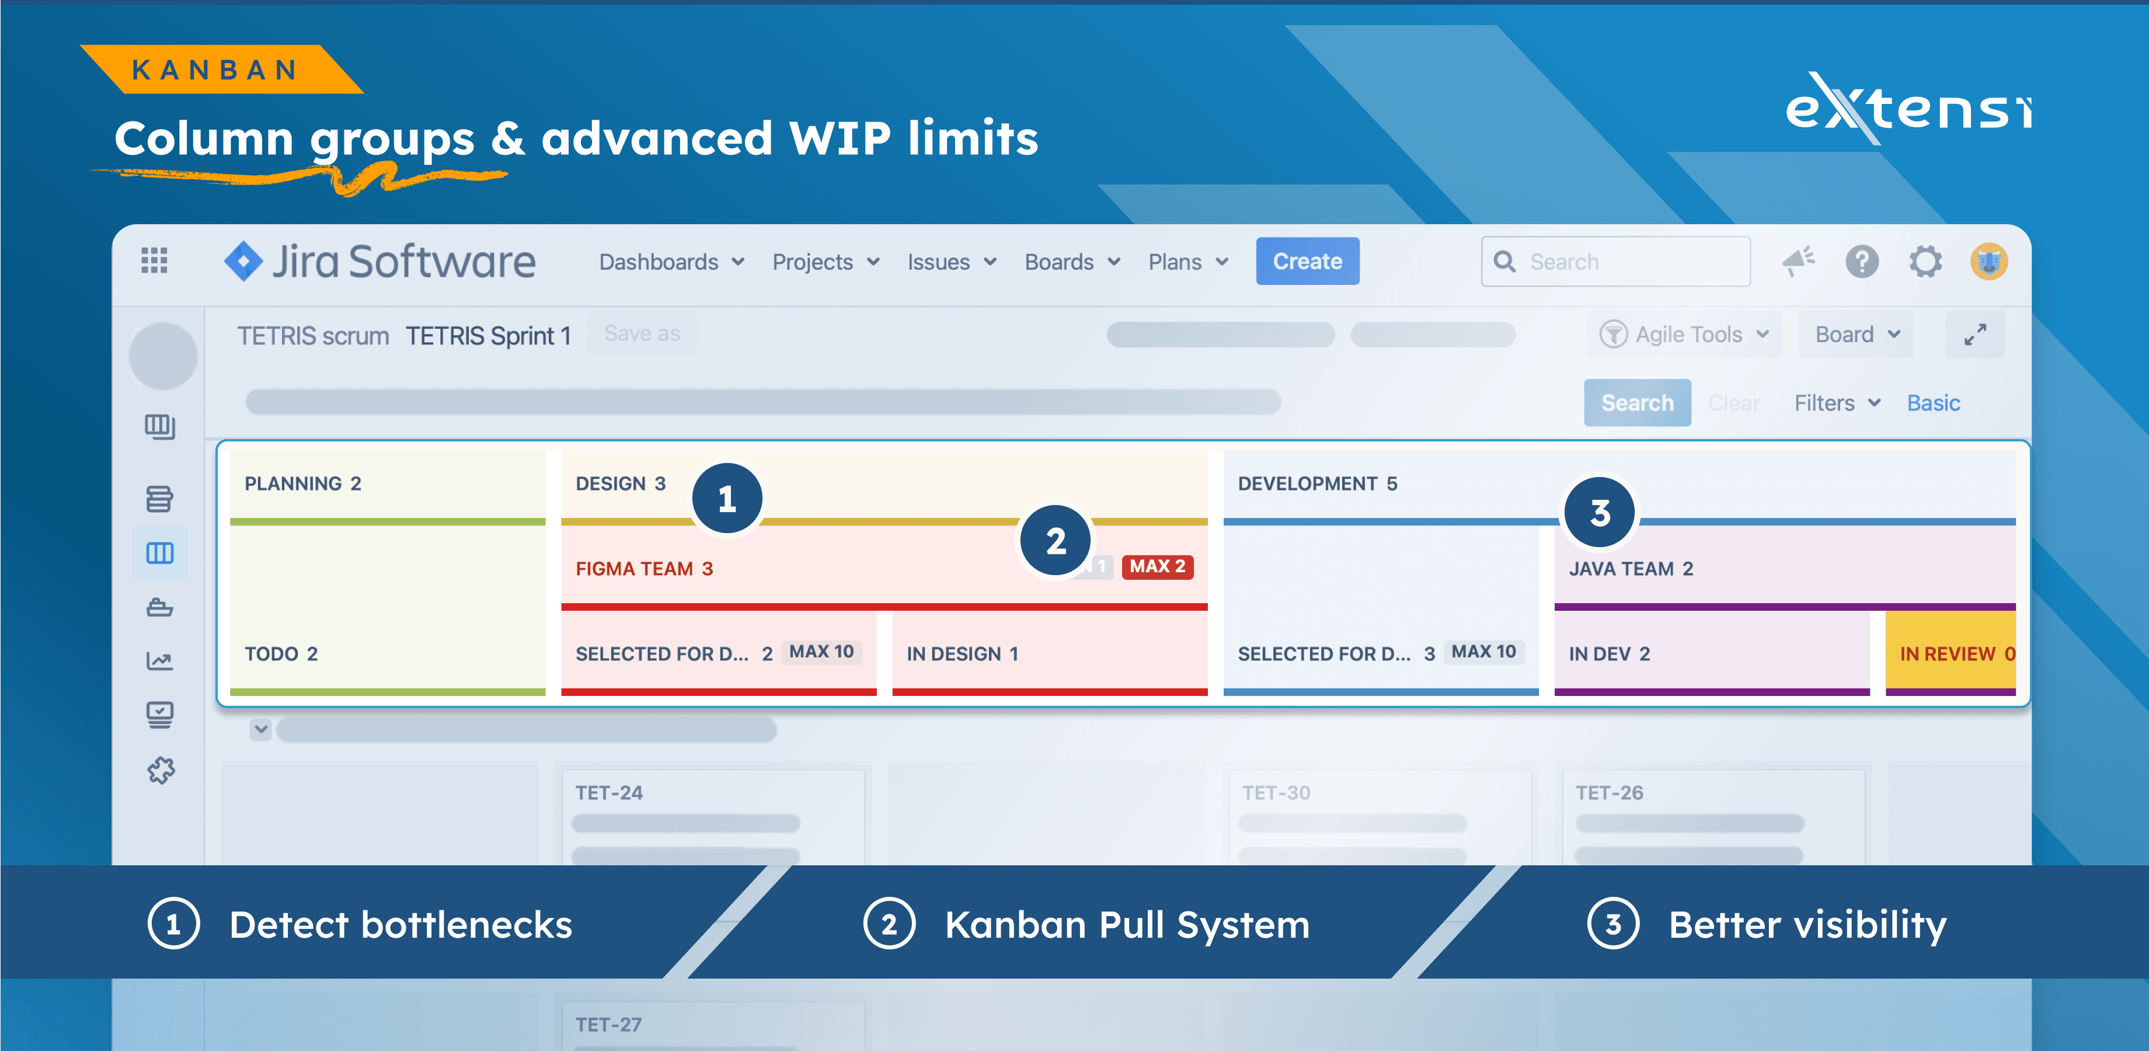Open the app switcher grid icon

click(x=154, y=261)
